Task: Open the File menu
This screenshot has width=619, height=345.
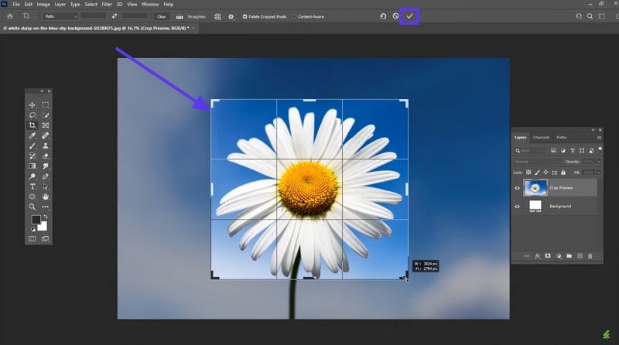Action: (x=16, y=5)
